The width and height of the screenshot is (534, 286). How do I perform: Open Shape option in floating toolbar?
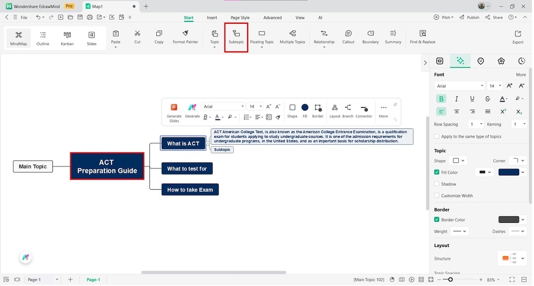coord(292,111)
